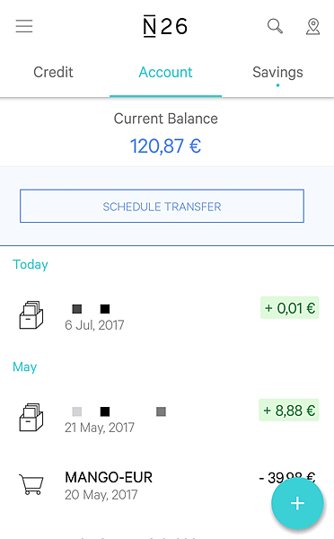Image resolution: width=334 pixels, height=539 pixels.
Task: Select the 21 May, 2017 transaction date
Action: pos(100,428)
